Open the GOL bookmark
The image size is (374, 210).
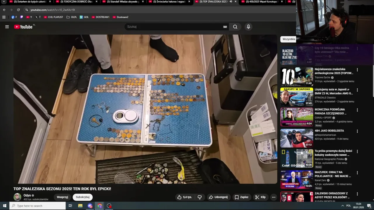[x=84, y=17]
